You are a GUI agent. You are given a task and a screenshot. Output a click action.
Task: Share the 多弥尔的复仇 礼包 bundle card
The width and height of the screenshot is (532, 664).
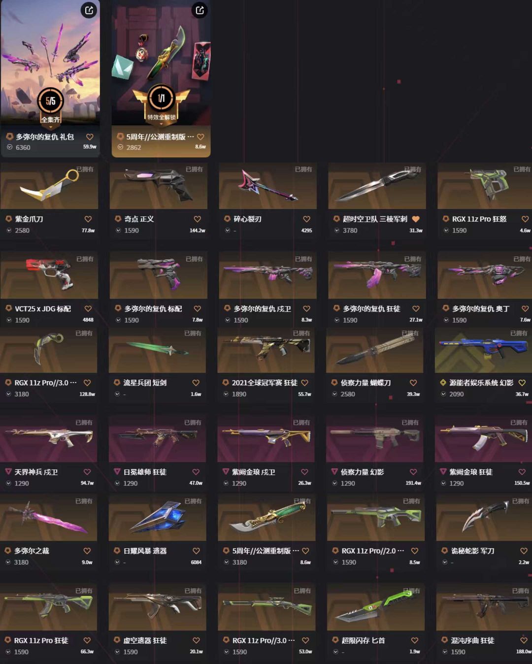pyautogui.click(x=89, y=10)
